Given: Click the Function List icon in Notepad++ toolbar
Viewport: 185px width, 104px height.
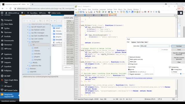Looking at the screenshot, I should tap(140, 12).
